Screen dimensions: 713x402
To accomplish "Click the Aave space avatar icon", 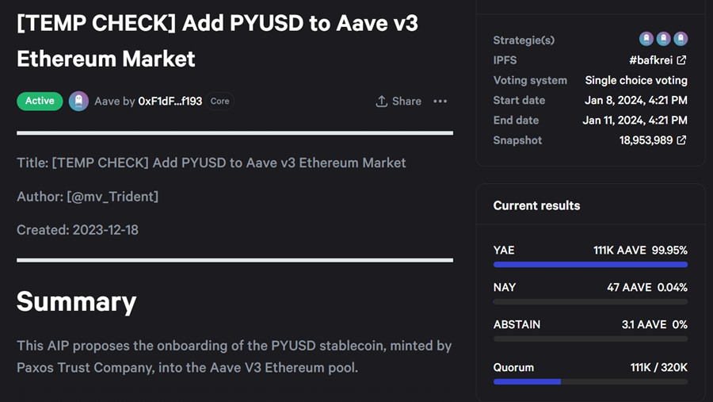I will pyautogui.click(x=78, y=101).
